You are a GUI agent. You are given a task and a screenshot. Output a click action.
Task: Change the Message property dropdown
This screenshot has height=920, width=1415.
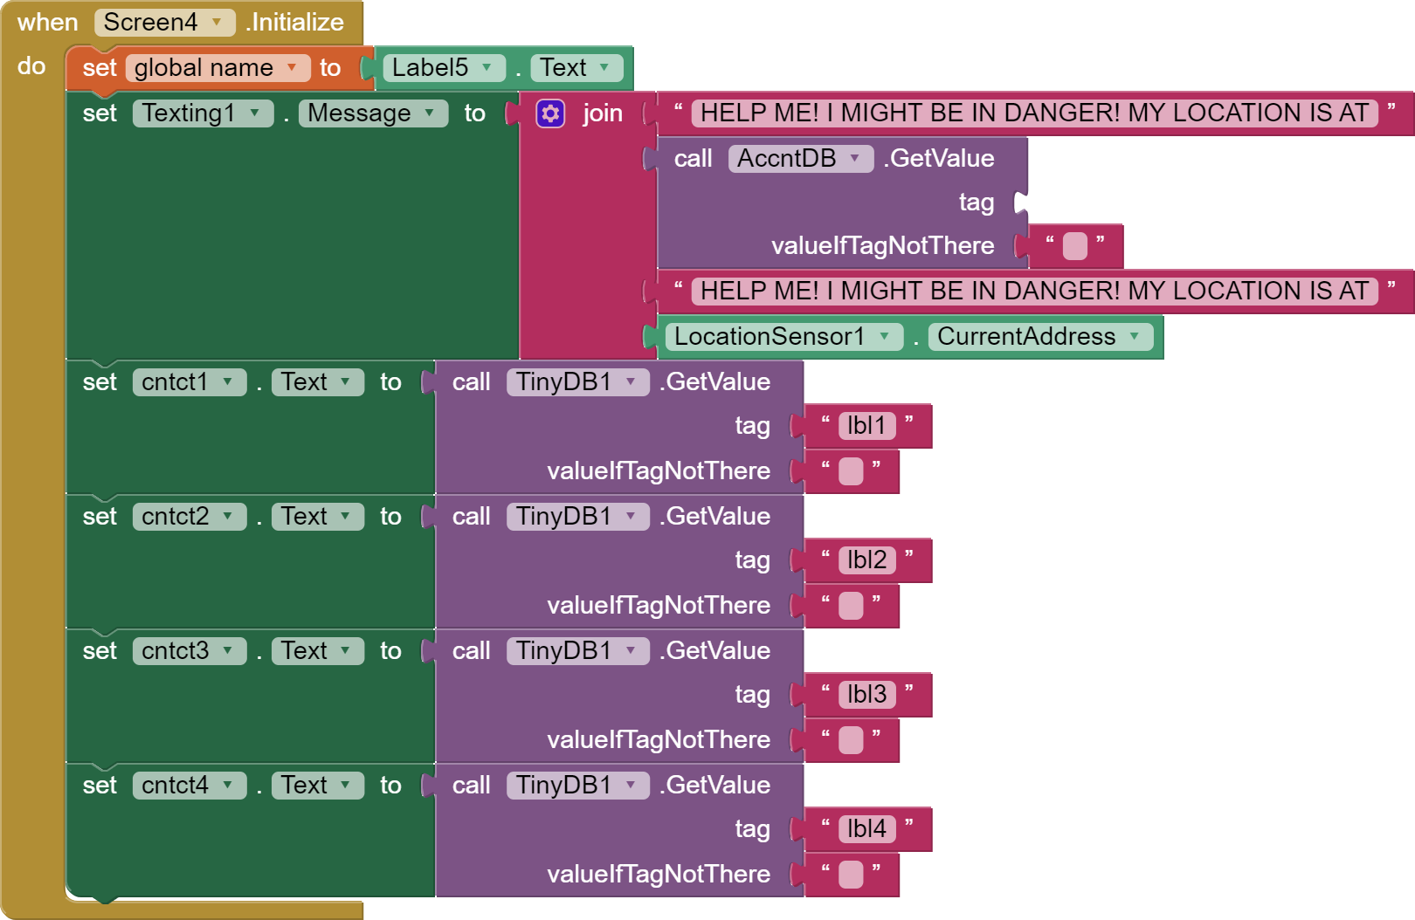pyautogui.click(x=373, y=113)
